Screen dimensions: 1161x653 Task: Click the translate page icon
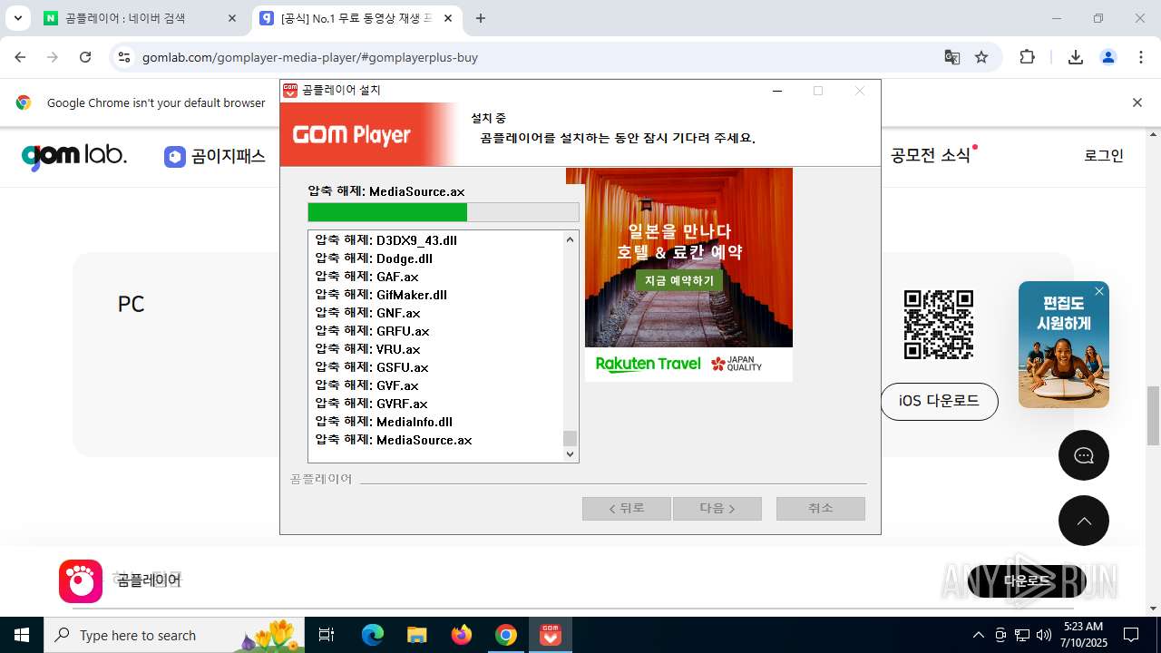[x=951, y=57]
